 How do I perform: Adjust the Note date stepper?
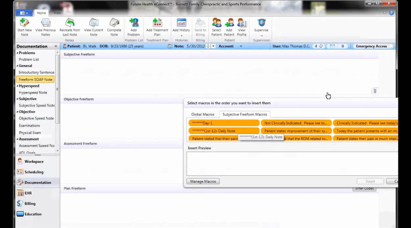coord(208,46)
